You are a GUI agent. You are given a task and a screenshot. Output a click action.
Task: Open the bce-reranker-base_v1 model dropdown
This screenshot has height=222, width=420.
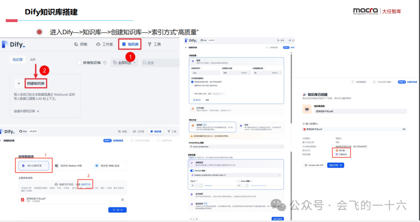click(236, 175)
